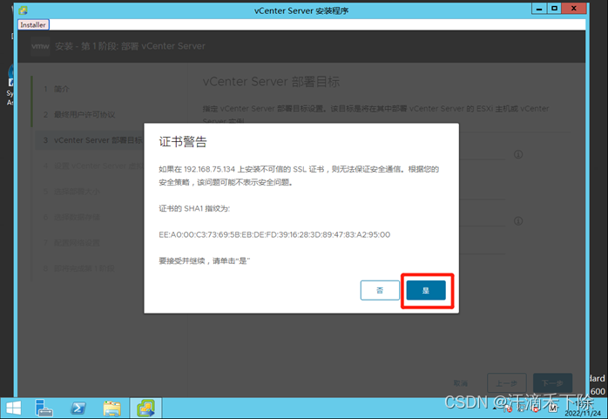The height and width of the screenshot is (419, 608).
Task: Click the 否 (No) button in certificate warning
Action: [380, 290]
